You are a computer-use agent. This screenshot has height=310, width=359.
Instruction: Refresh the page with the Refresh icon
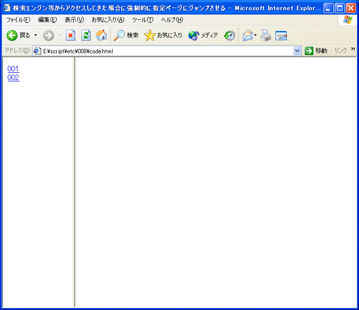(86, 35)
